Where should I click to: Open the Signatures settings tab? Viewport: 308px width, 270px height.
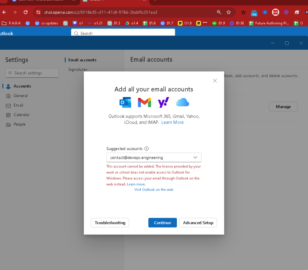pos(78,69)
